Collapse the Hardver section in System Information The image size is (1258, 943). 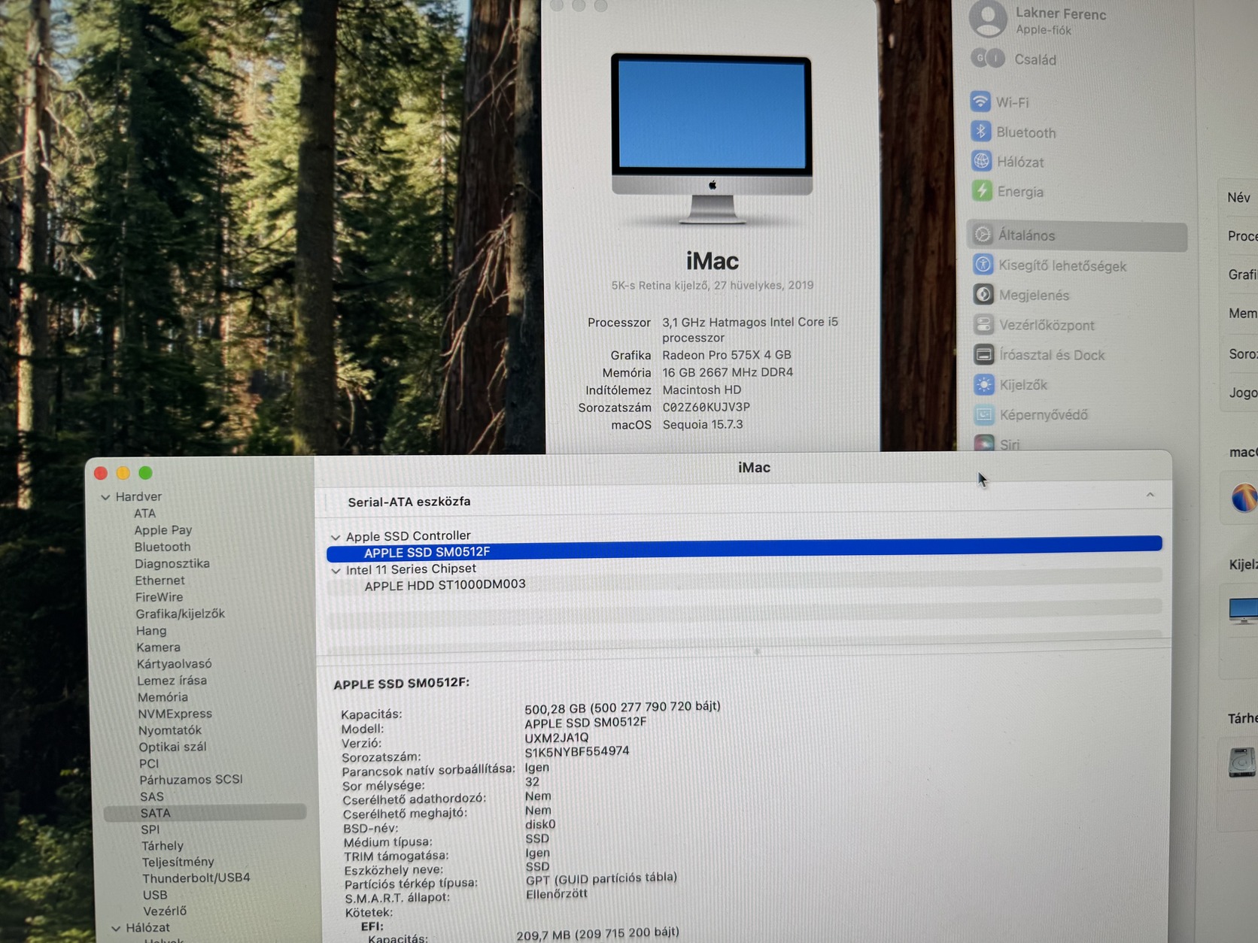pyautogui.click(x=105, y=497)
